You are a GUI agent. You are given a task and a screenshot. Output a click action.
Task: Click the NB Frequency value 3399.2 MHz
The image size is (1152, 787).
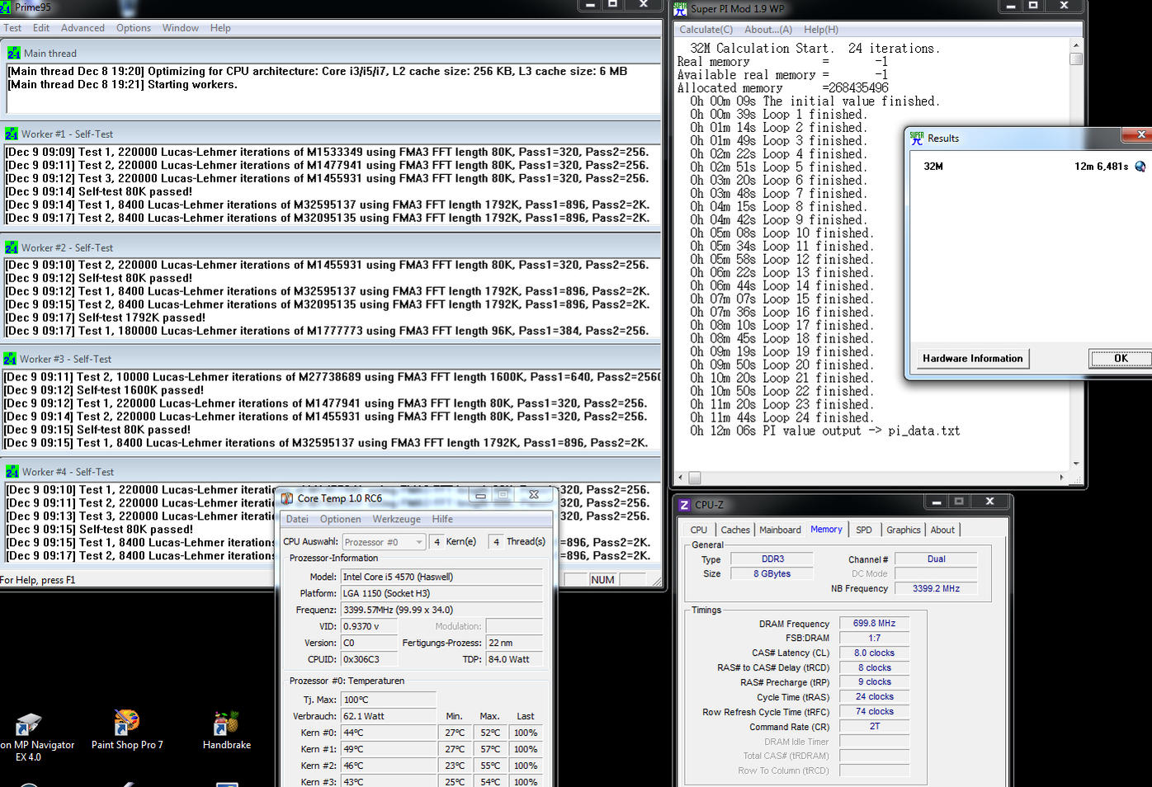936,589
